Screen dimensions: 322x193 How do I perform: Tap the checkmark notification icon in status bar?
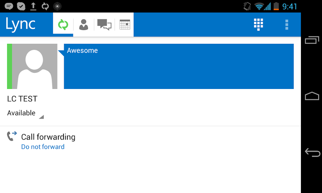click(21, 6)
